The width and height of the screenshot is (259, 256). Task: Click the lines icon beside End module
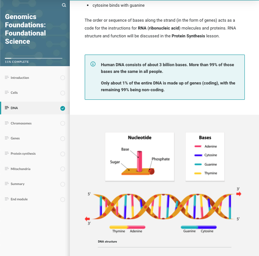(x=7, y=199)
